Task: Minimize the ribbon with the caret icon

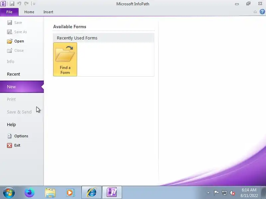Action: click(x=255, y=12)
